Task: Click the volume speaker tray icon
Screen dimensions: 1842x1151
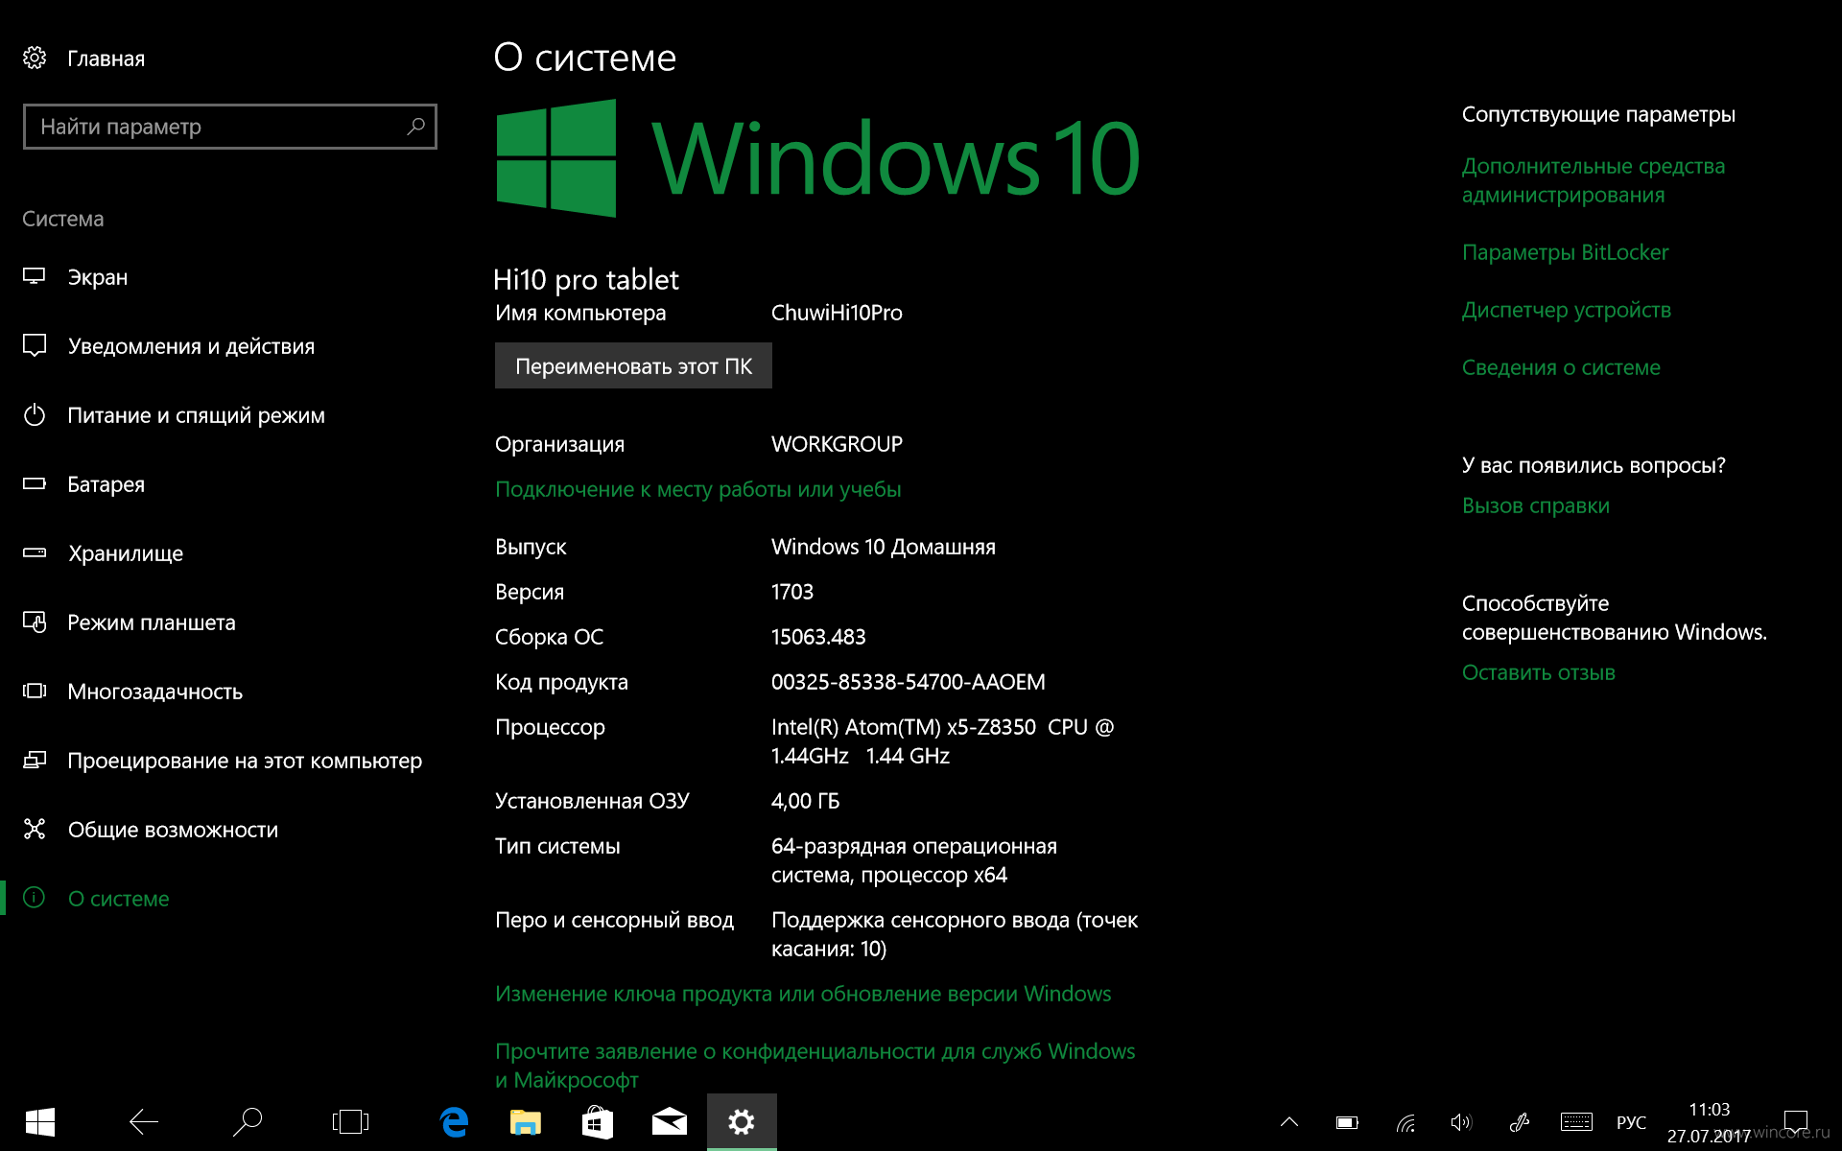Action: pyautogui.click(x=1461, y=1122)
